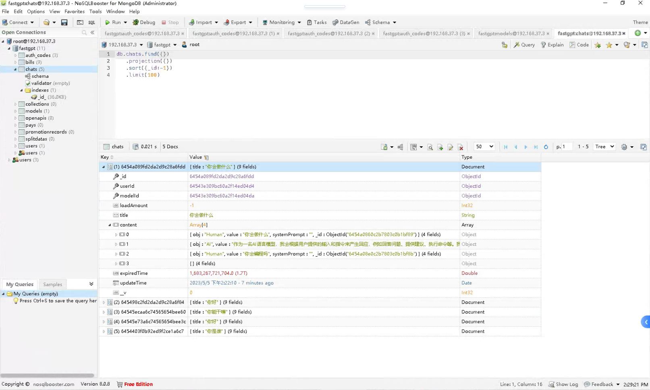This screenshot has width=650, height=390.
Task: Open the Monitoring button
Action: (282, 23)
